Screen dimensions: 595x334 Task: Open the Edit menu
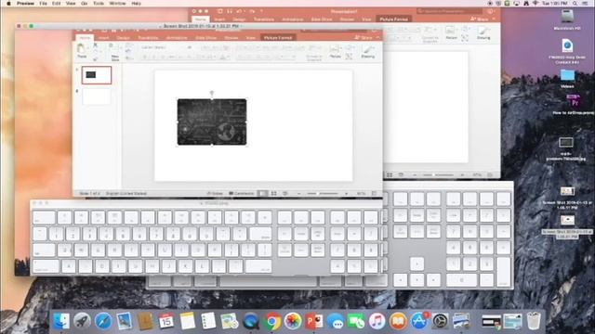(x=56, y=3)
